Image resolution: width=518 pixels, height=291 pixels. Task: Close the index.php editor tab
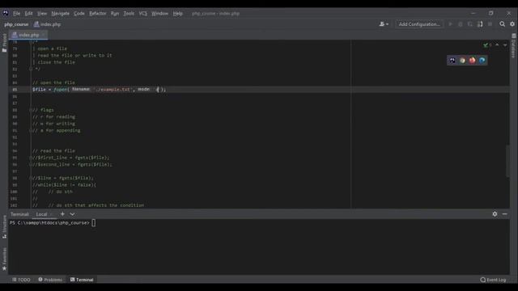pos(43,35)
